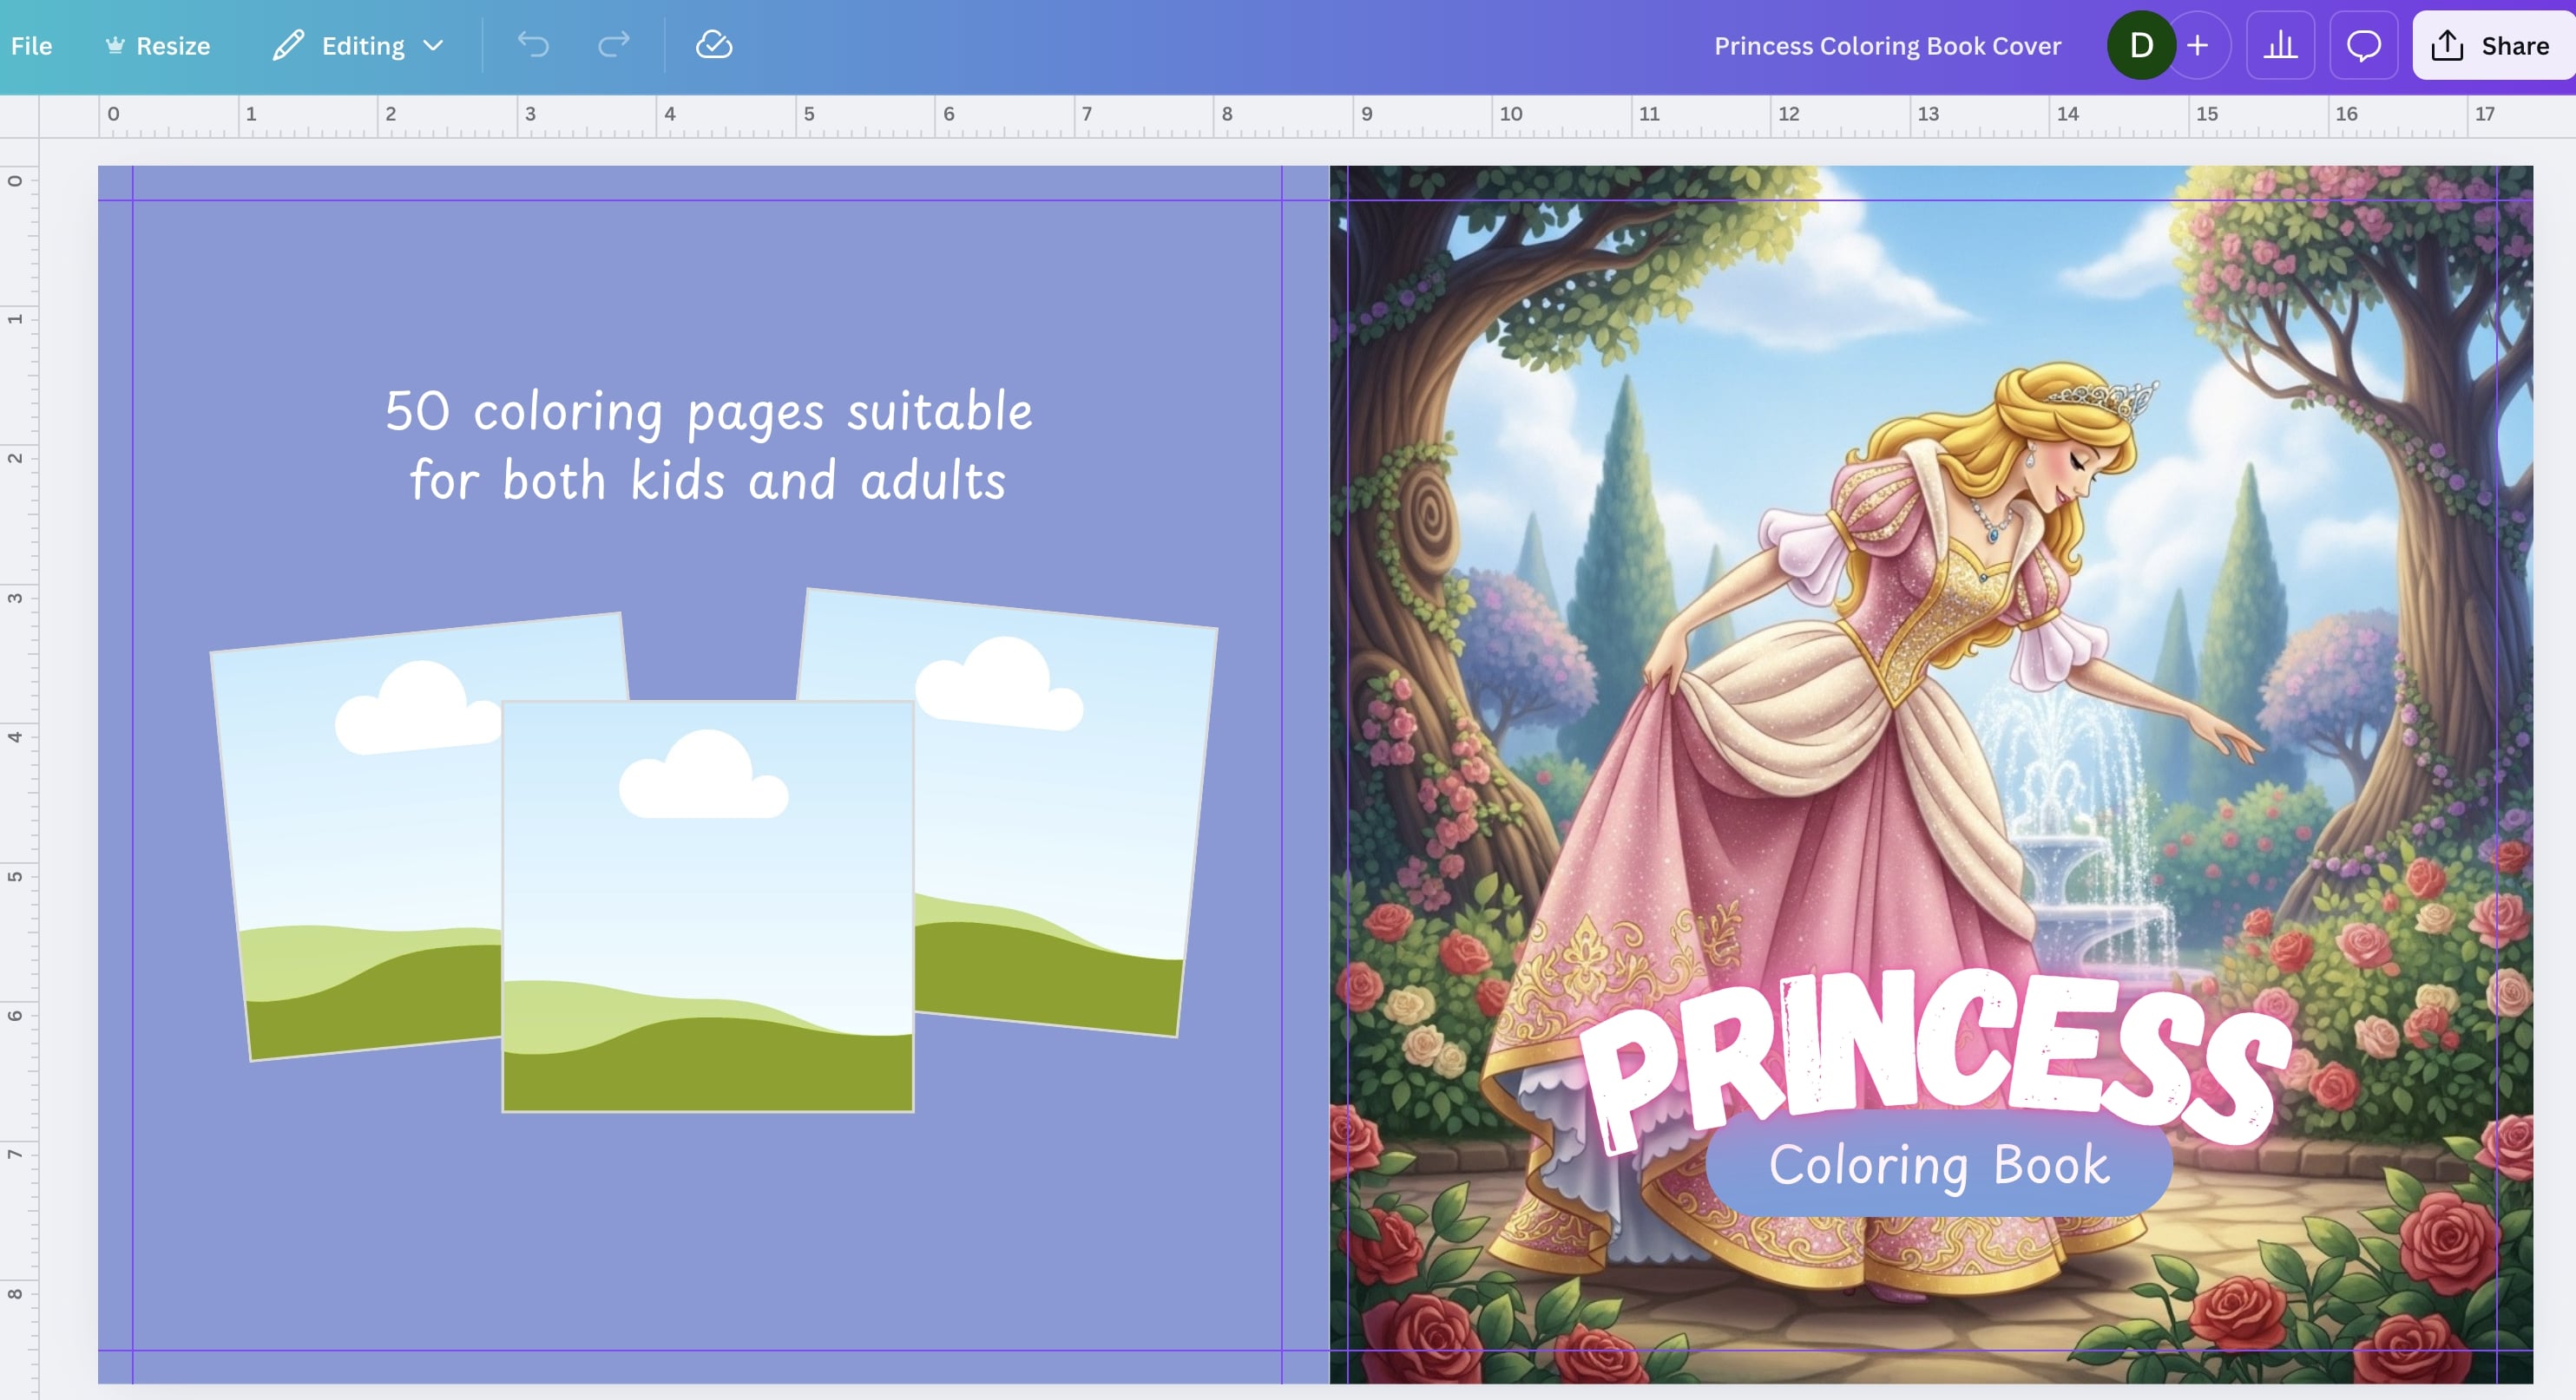Click the cloud save status icon
The height and width of the screenshot is (1400, 2576).
coord(713,45)
